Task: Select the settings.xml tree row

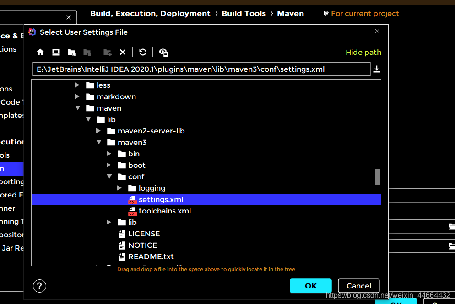Action: point(206,200)
